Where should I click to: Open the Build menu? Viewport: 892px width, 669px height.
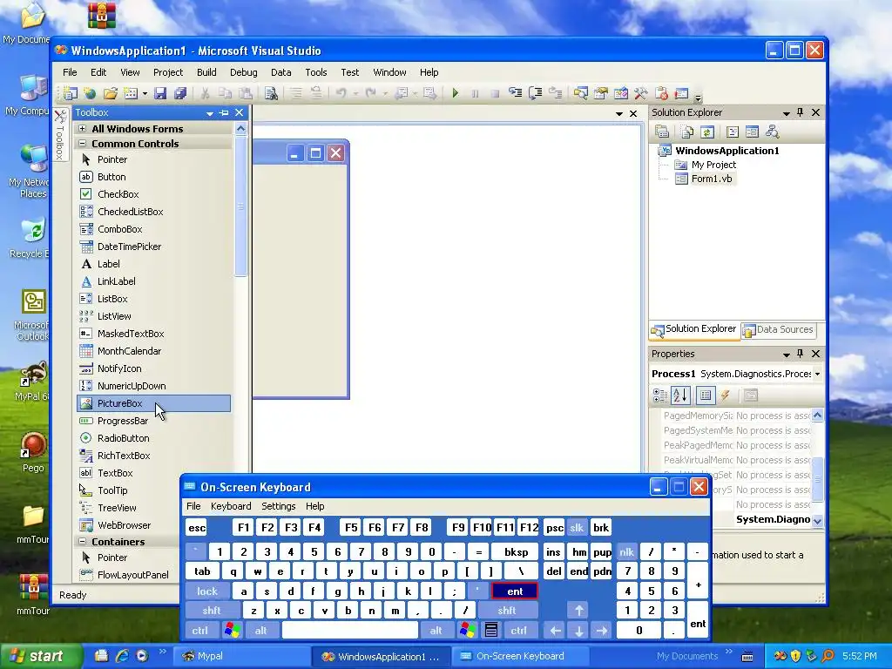coord(206,72)
